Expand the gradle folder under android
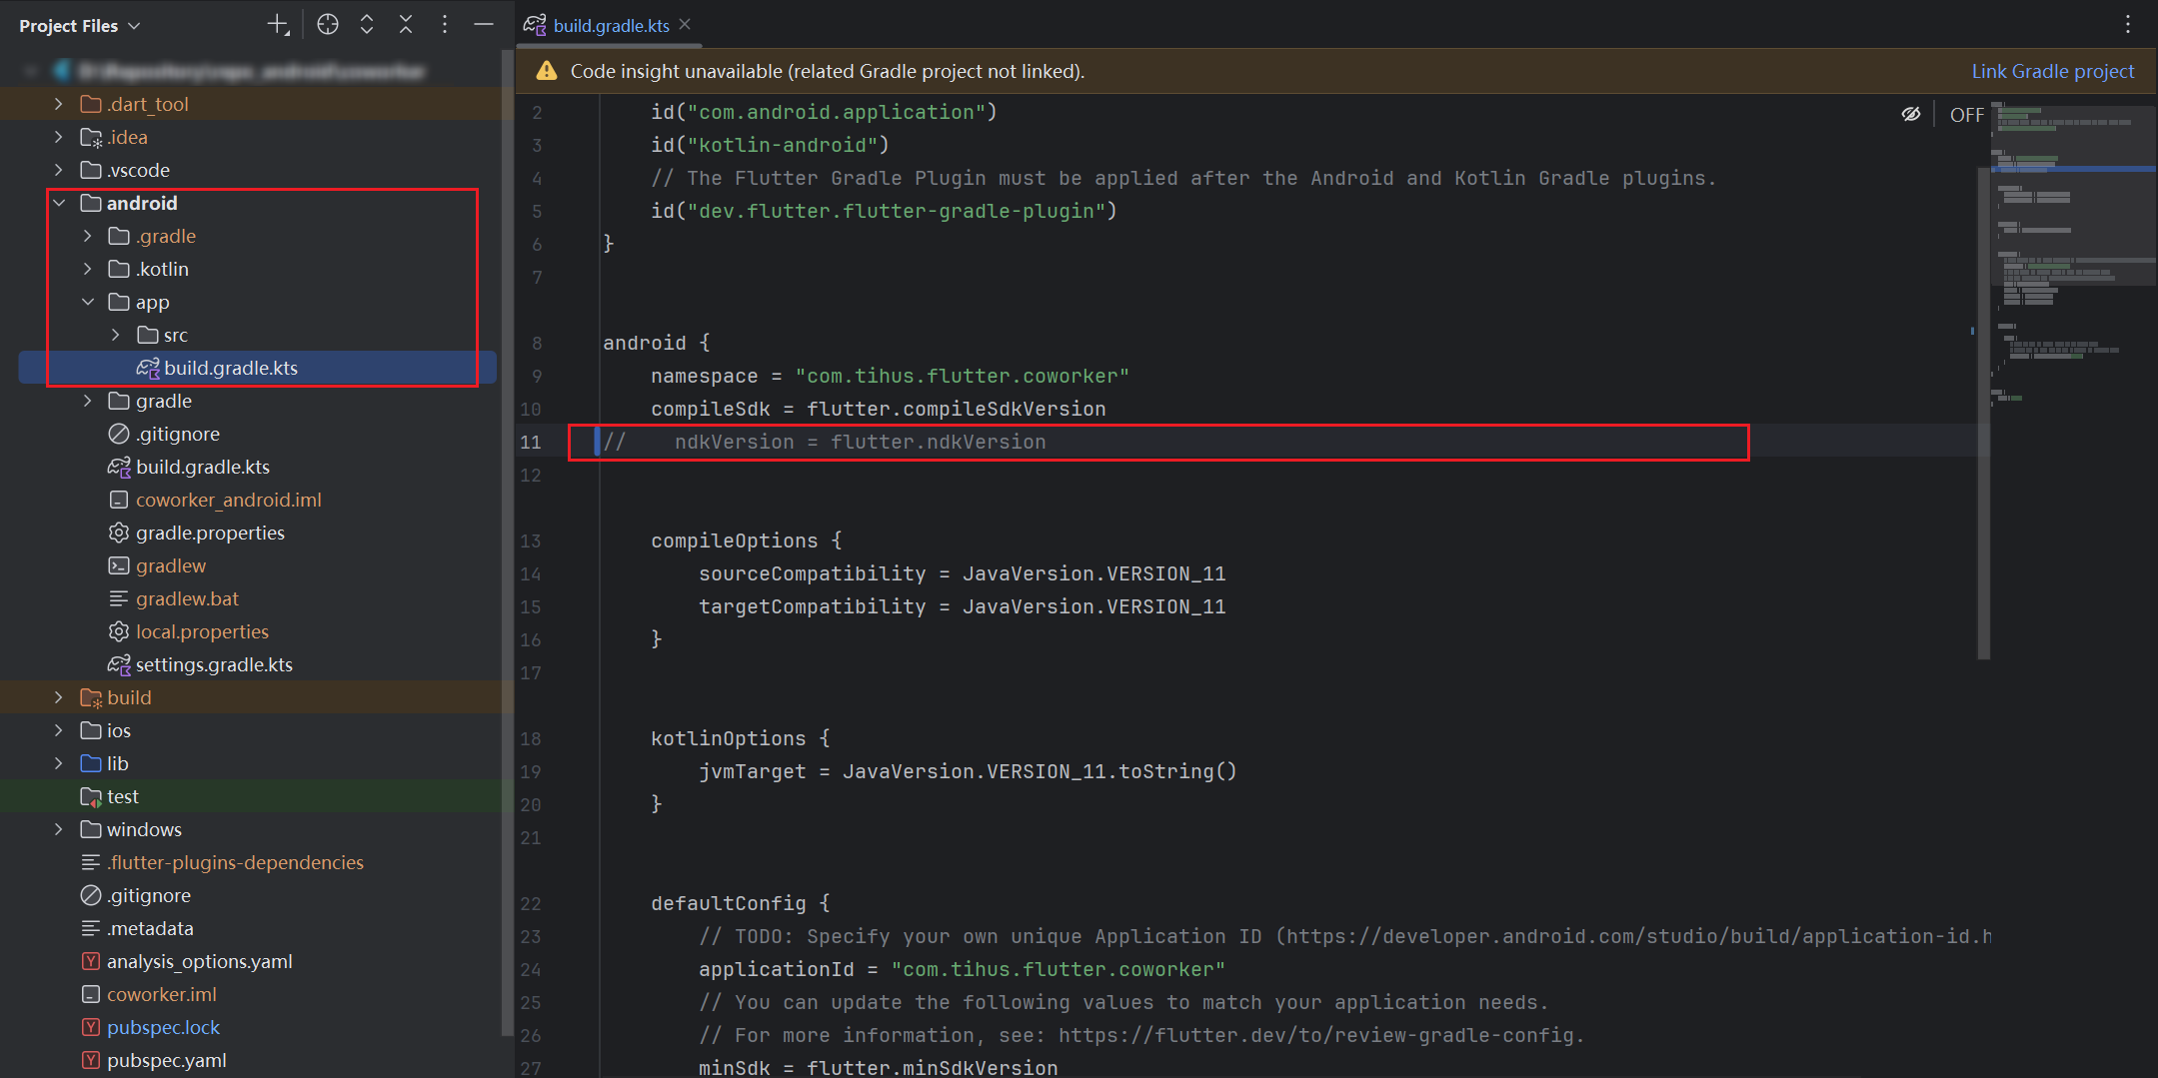2158x1078 pixels. click(87, 401)
